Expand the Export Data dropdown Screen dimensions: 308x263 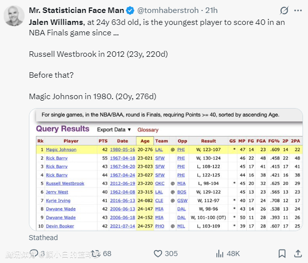click(114, 130)
